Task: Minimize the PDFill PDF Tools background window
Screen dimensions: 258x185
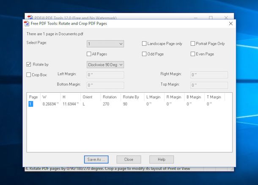Action: tap(195, 17)
